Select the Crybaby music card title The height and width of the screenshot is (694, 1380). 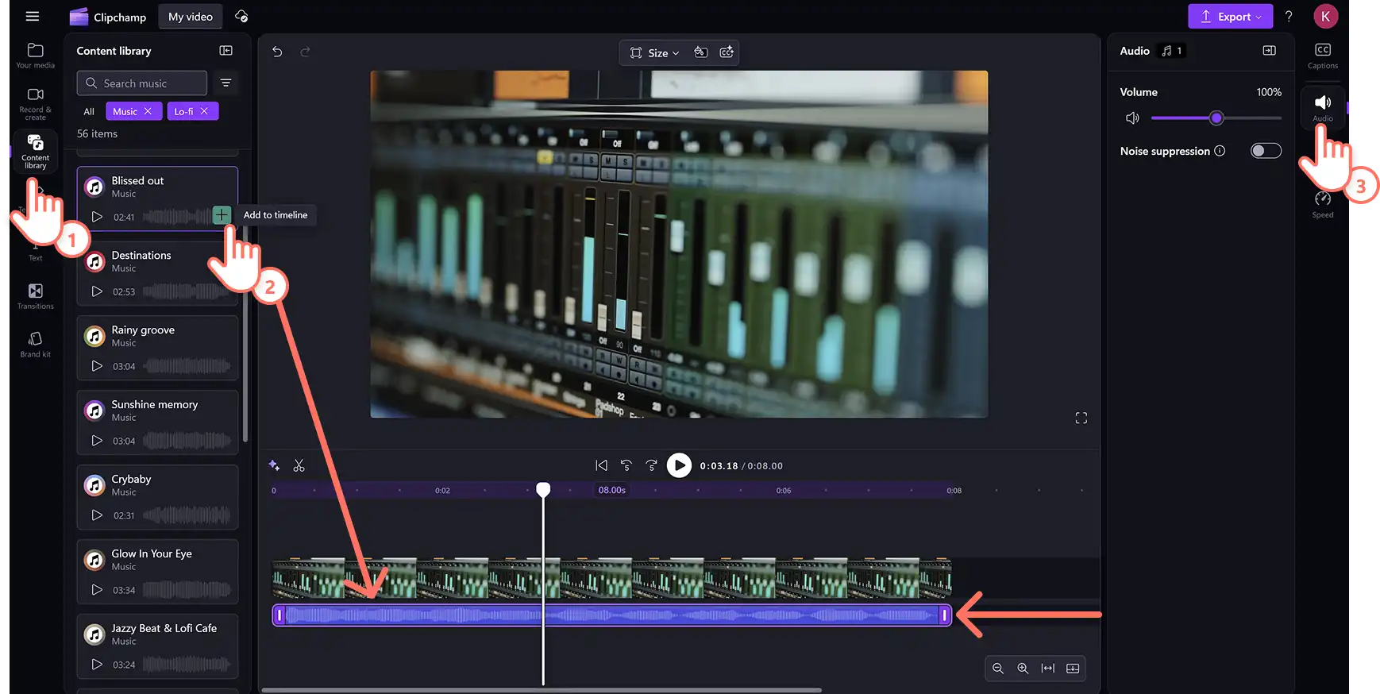[131, 479]
